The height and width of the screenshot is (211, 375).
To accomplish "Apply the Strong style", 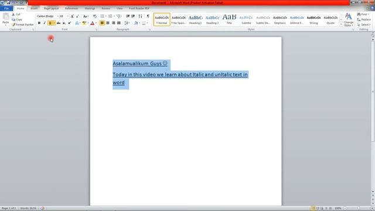I will point(313,19).
